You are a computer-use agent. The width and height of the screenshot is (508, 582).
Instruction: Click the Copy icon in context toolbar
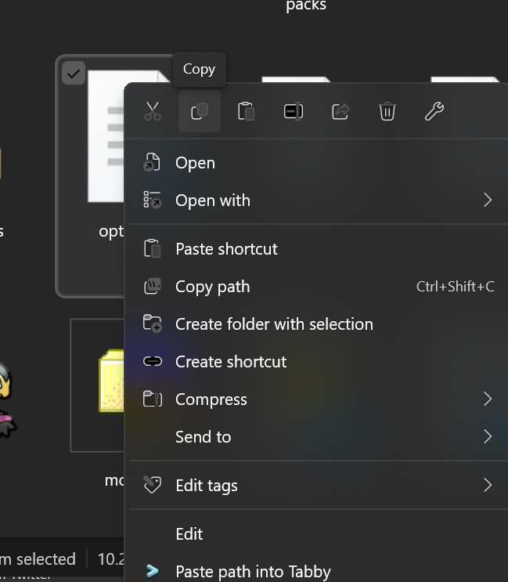pyautogui.click(x=199, y=112)
